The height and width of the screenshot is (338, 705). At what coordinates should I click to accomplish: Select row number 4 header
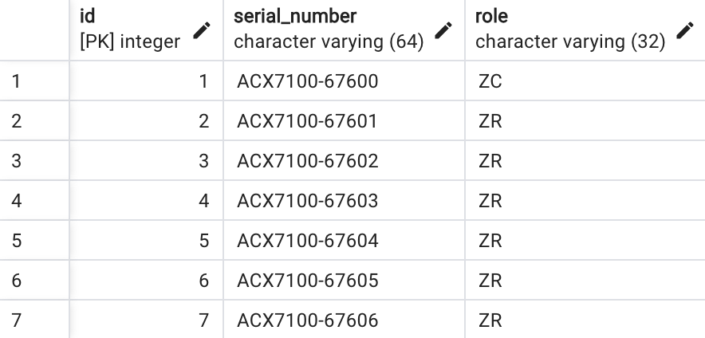pyautogui.click(x=34, y=200)
